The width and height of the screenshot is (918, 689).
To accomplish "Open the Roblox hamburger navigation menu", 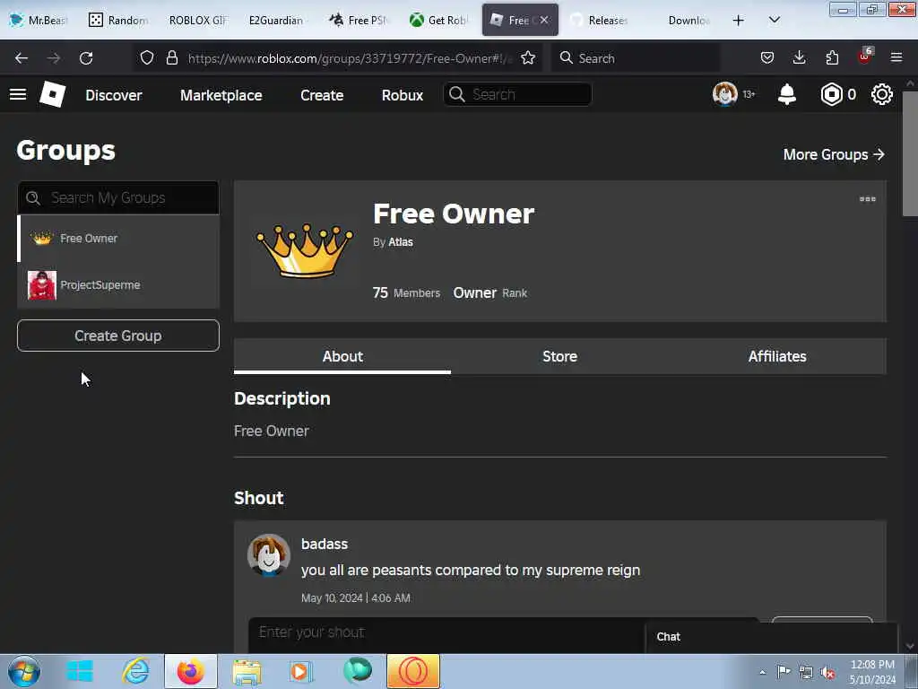I will [18, 94].
